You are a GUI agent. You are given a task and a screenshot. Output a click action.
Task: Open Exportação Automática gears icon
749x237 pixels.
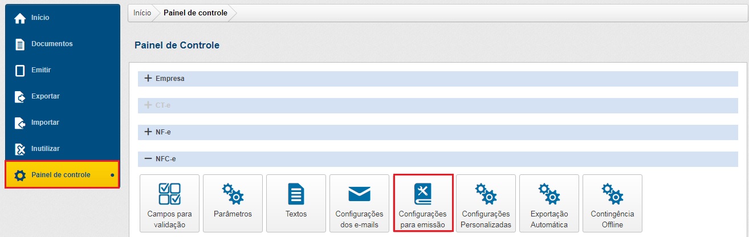[x=549, y=194]
